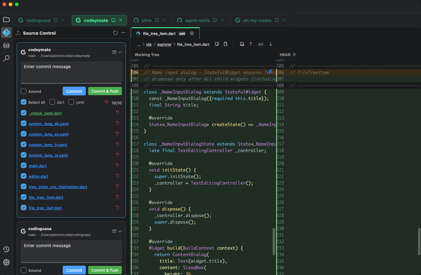Viewport: 421px width, 275px height.
Task: Uncheck _check_yaml.dart in the changes list
Action: pyautogui.click(x=24, y=113)
